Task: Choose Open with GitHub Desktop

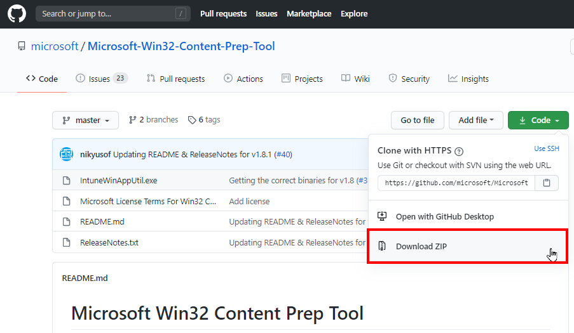Action: pos(468,216)
